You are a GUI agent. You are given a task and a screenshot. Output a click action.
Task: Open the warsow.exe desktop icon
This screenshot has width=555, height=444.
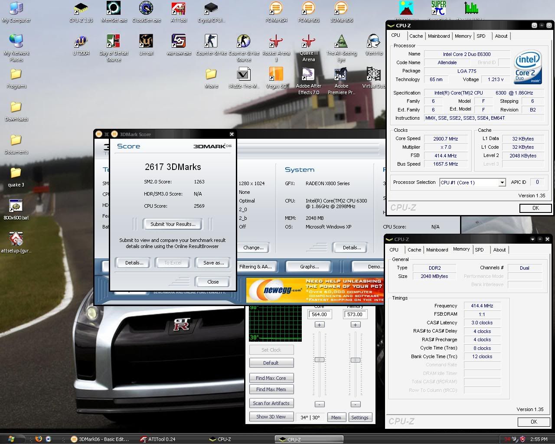[179, 45]
